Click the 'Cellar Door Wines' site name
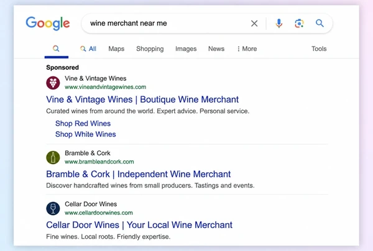The width and height of the screenshot is (373, 251). coord(91,204)
